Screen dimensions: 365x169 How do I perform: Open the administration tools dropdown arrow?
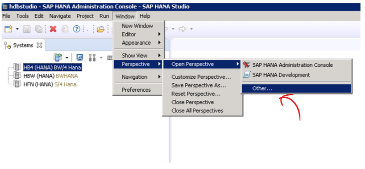(x=101, y=58)
